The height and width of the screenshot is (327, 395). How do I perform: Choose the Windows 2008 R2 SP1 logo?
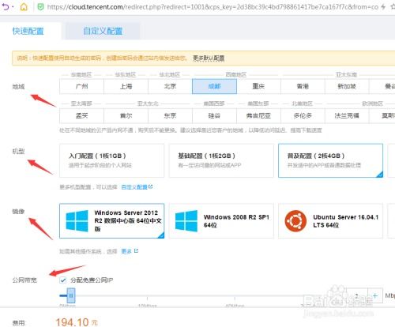click(186, 221)
